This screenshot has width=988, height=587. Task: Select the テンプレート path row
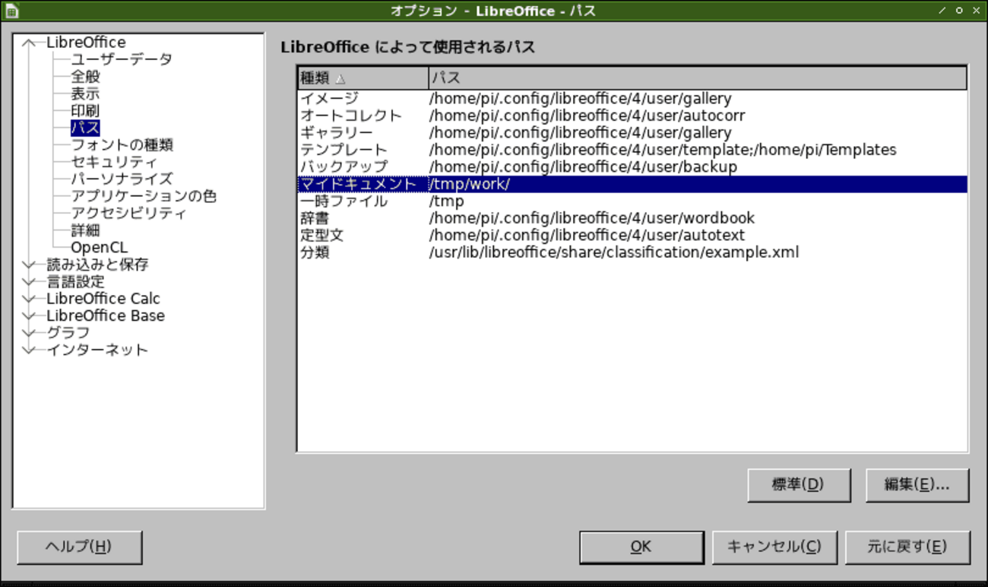(632, 150)
